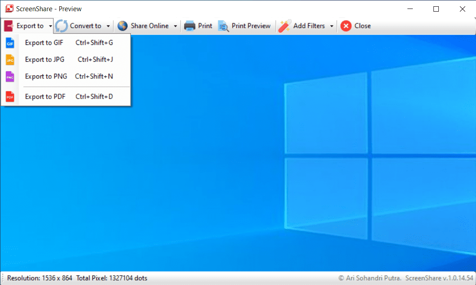Click the Ctrl+Shift+J shortcut text

click(95, 60)
